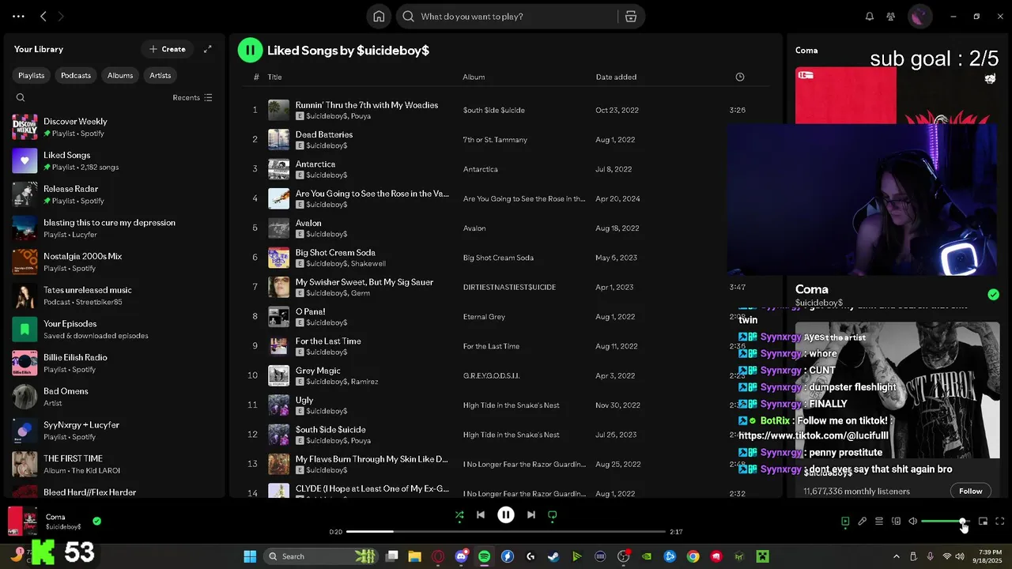Click the Coma album thumbnail in bottom bar
This screenshot has height=569, width=1012.
pyautogui.click(x=22, y=522)
